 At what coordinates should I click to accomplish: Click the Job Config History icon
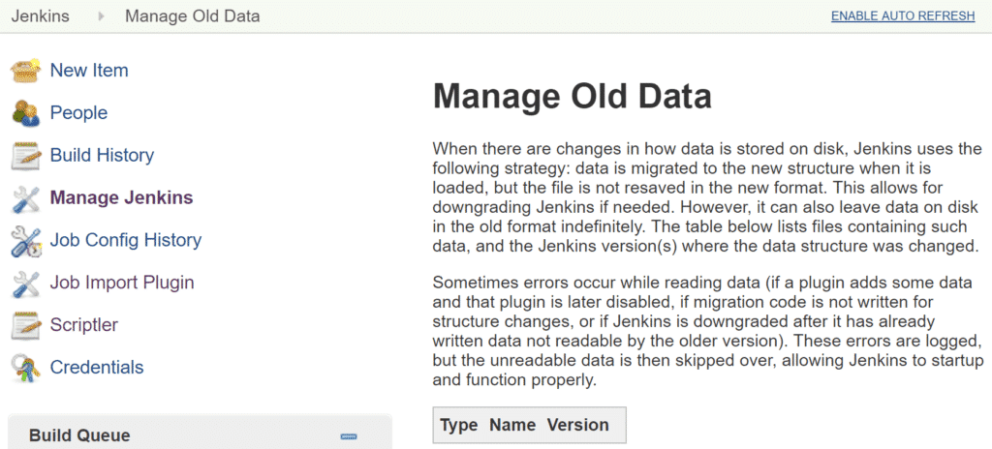(26, 241)
